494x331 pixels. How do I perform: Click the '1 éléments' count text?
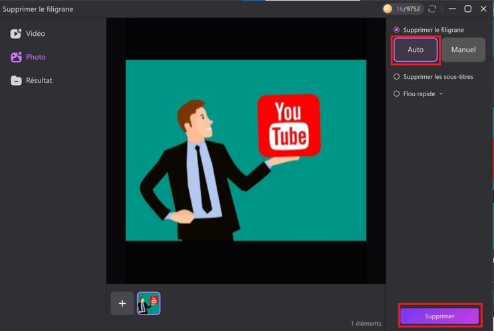[366, 323]
